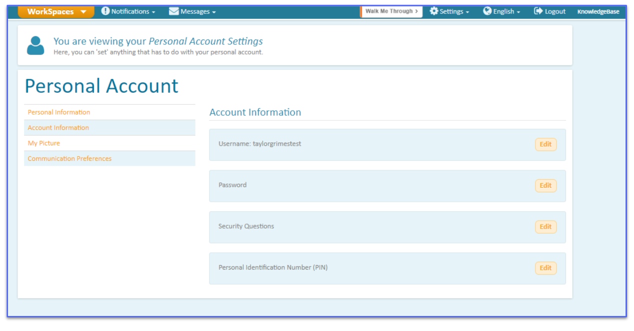Screen dimensions: 634x331
Task: Click the personal account user icon
Action: point(35,45)
